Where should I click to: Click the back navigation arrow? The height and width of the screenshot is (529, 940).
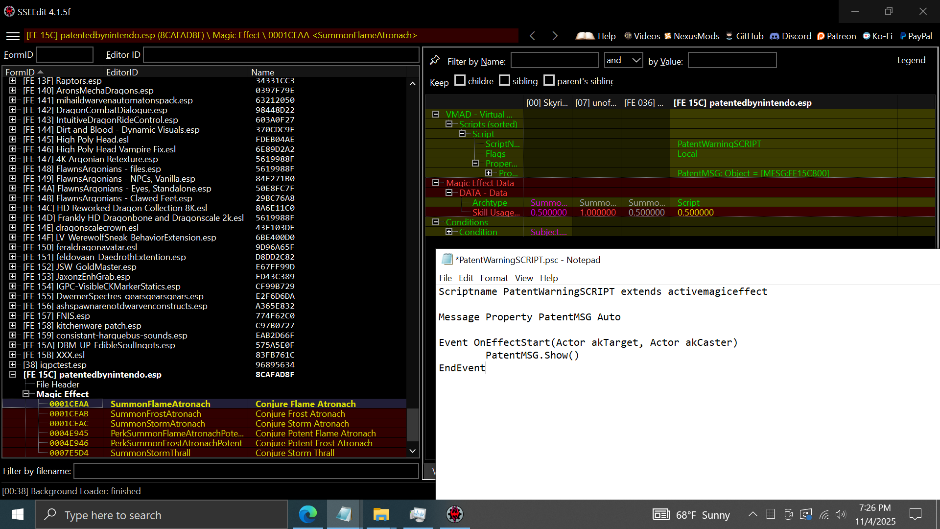click(533, 36)
